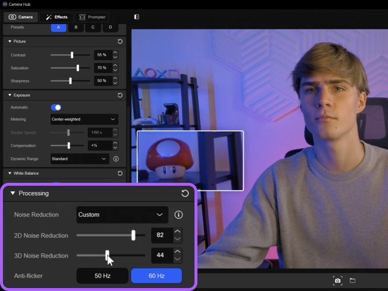The height and width of the screenshot is (291, 388).
Task: Select preset A
Action: 58,27
